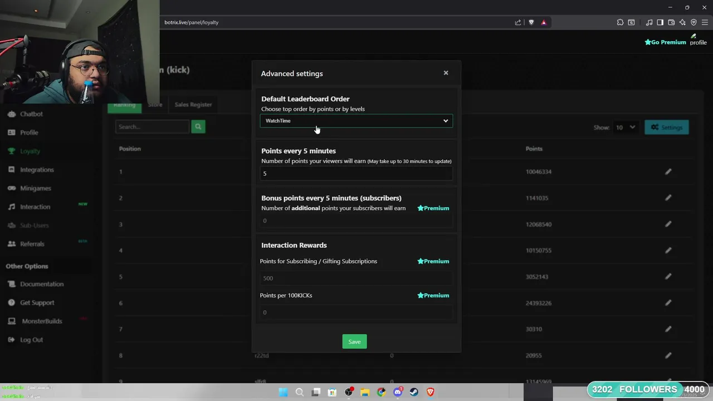Viewport: 713px width, 401px height.
Task: Open Discord from the taskbar
Action: [398, 392]
